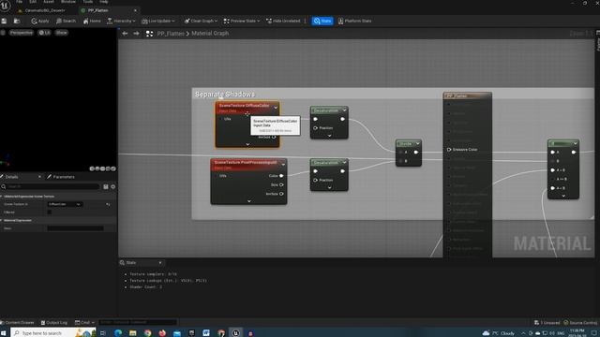Open the Live Update dropdown

pos(158,21)
